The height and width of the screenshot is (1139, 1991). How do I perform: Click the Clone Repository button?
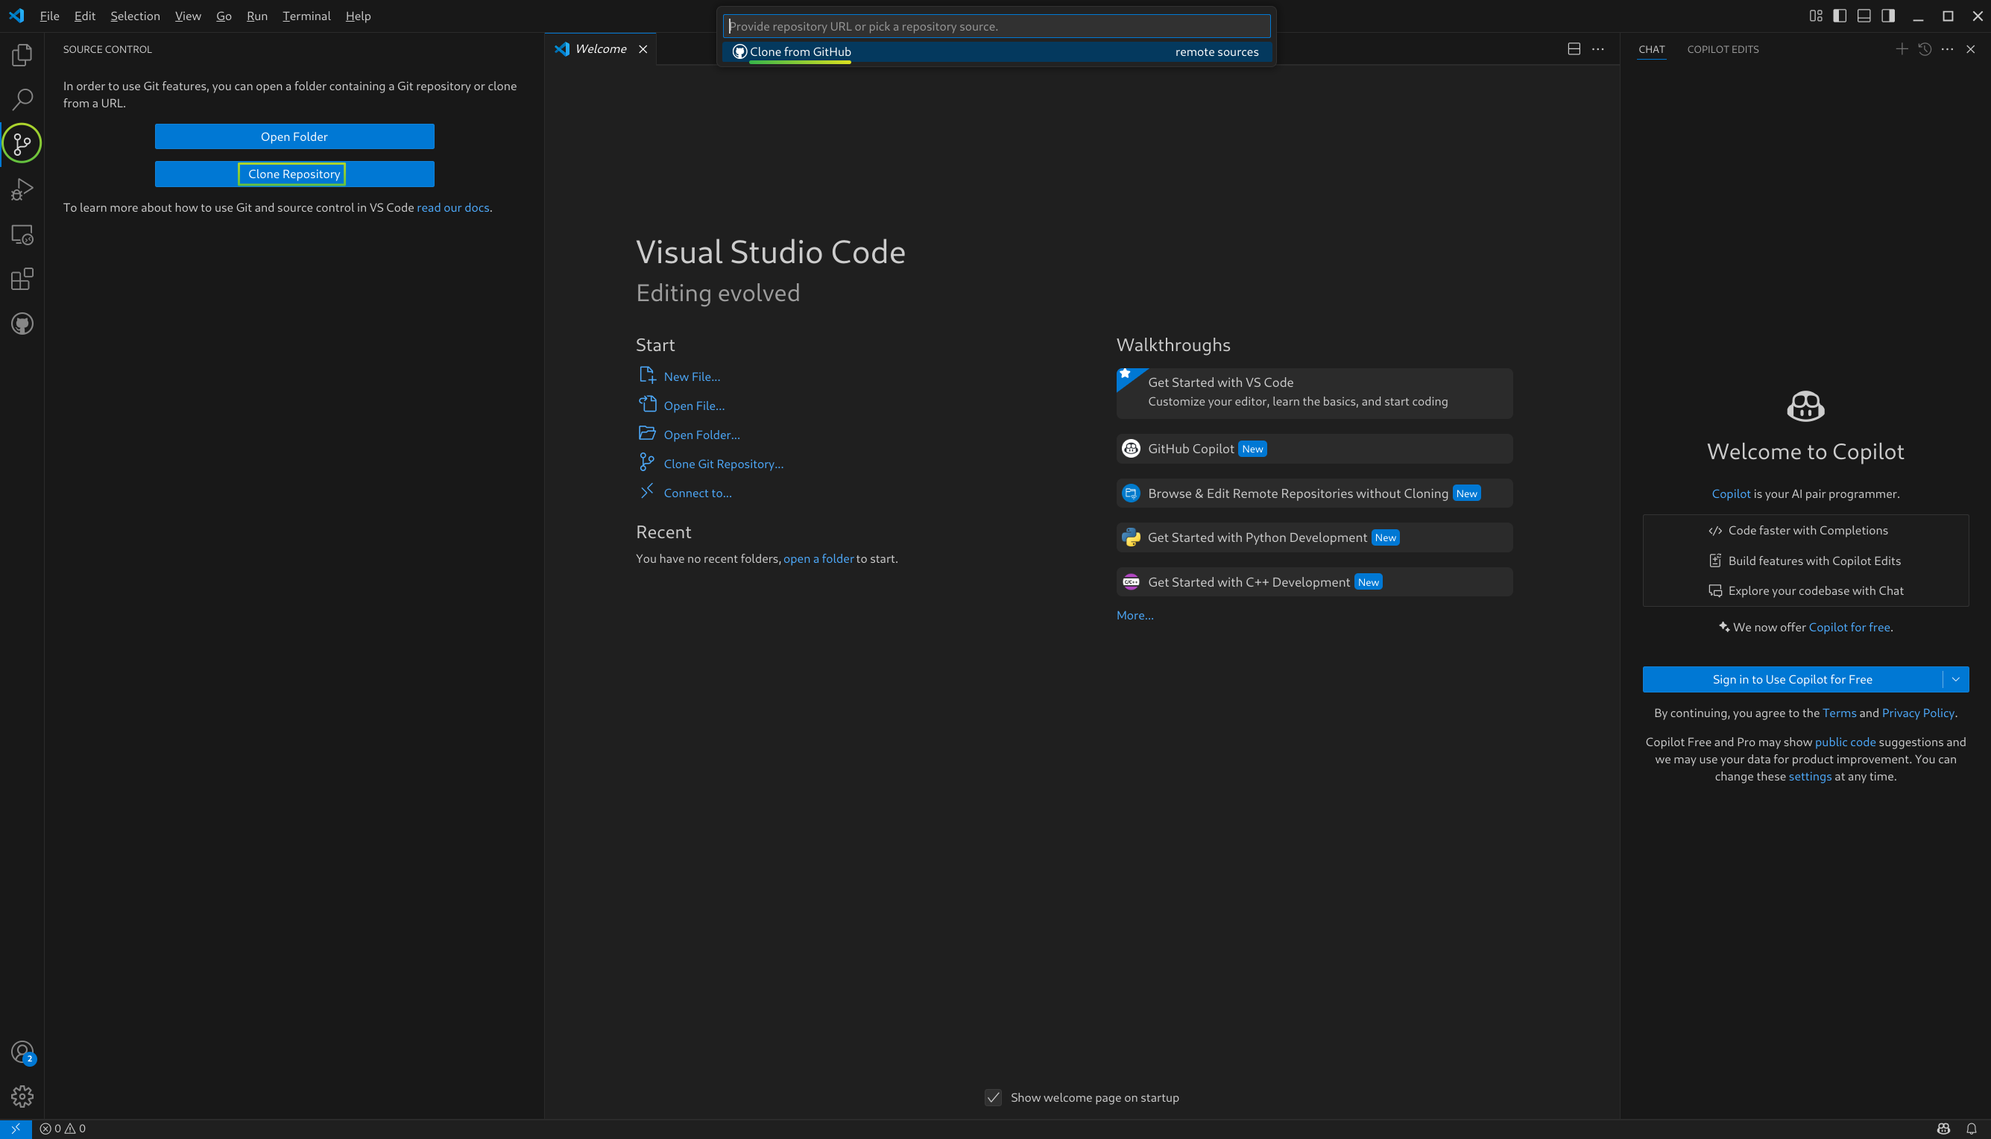(295, 174)
